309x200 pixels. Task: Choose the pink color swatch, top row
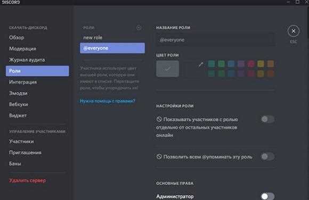(x=251, y=64)
